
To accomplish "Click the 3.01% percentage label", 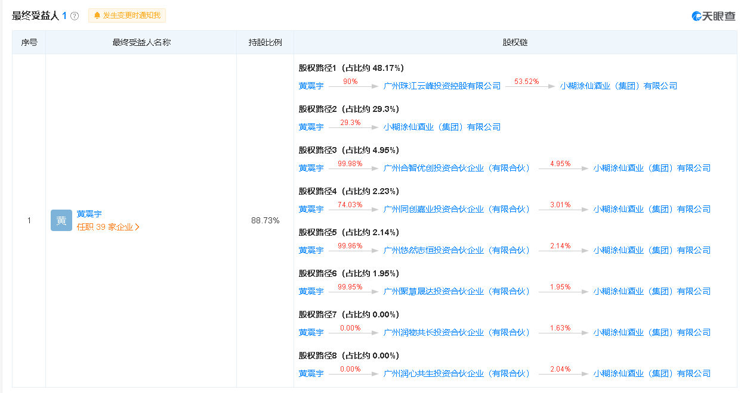I will click(x=560, y=204).
